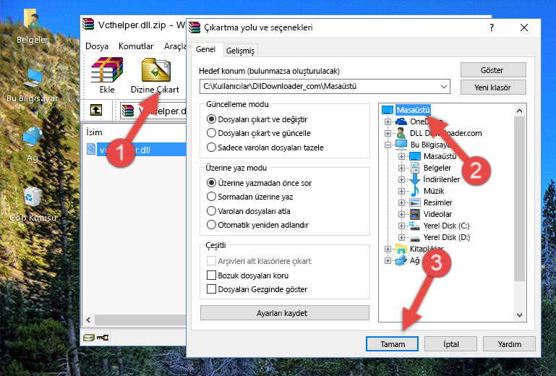Click the Dizine Çıkart toolbar icon
The image size is (556, 376).
156,70
